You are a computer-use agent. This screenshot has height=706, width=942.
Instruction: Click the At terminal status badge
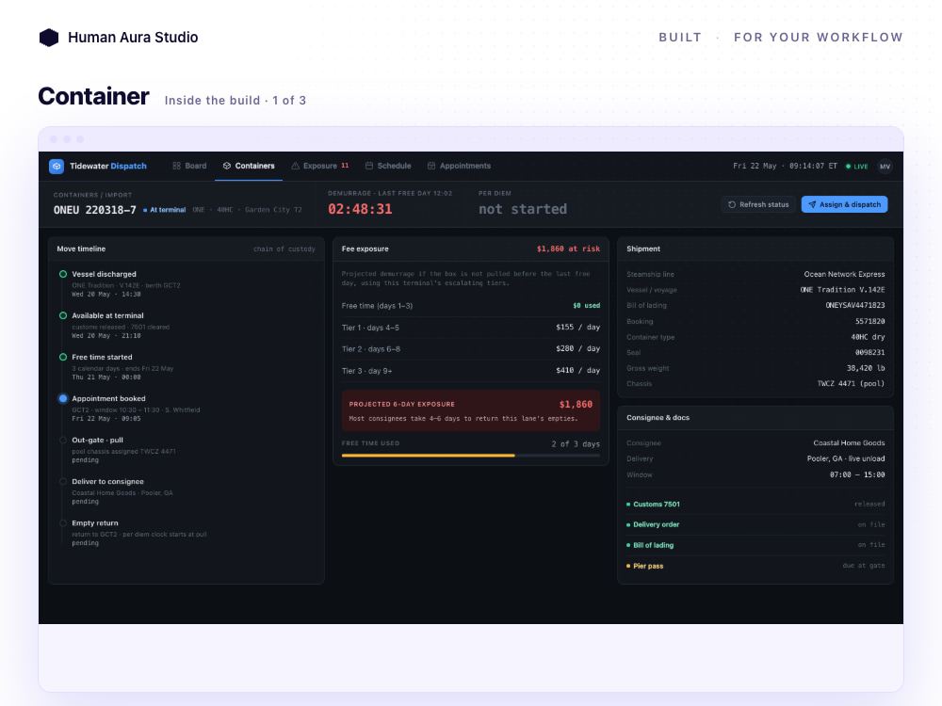tap(164, 210)
